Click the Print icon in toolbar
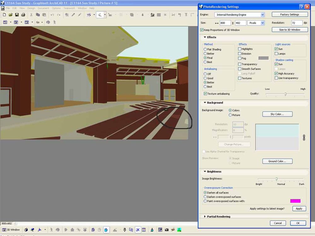315x236 pixels. (x=23, y=15)
